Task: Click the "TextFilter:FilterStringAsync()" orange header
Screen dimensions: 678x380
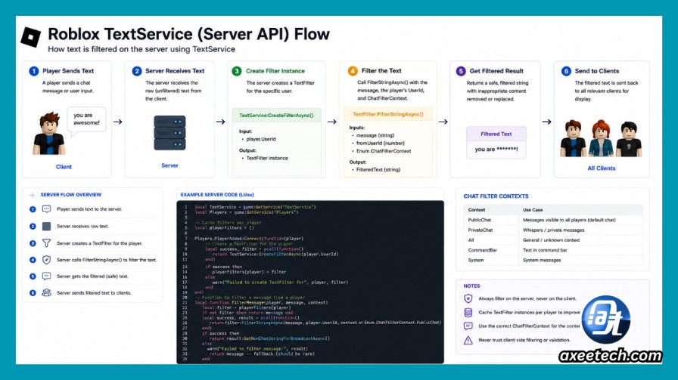Action: coord(388,114)
